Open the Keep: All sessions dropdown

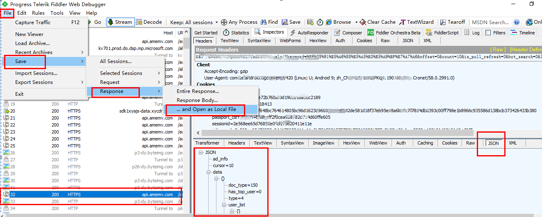194,22
